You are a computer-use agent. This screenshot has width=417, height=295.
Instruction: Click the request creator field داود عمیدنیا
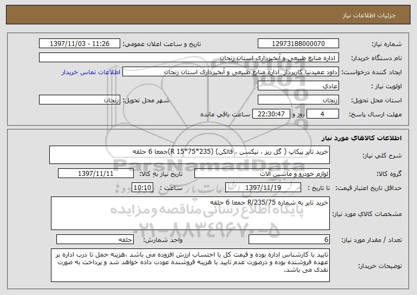(231, 71)
